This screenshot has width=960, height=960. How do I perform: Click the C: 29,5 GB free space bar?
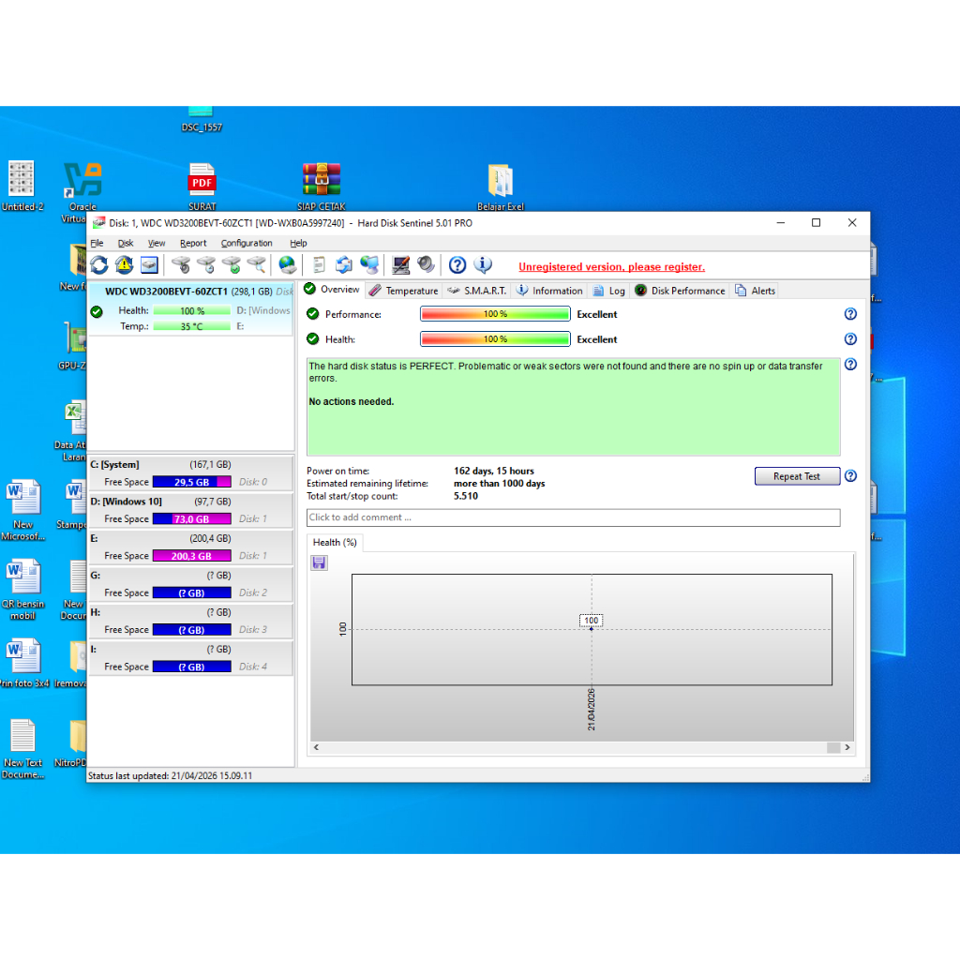coord(191,482)
